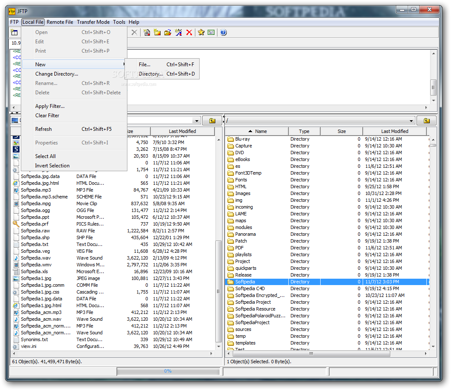Viewport: 451px width, 390px height.
Task: Choose Select All menu entry
Action: click(x=74, y=156)
